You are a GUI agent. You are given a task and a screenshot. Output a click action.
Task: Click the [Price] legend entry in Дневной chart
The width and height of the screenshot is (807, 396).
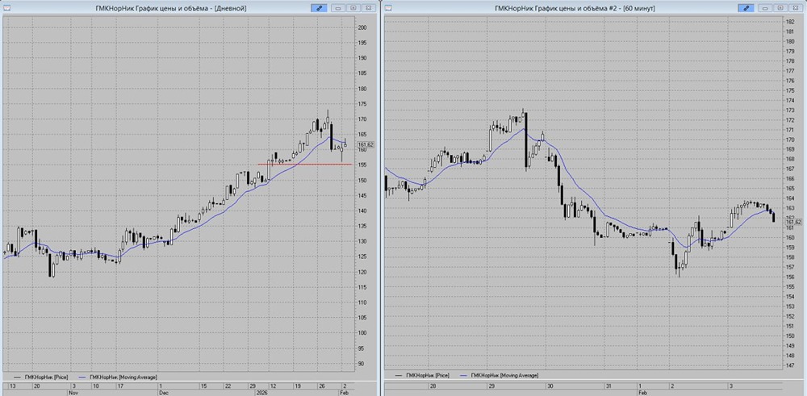(x=40, y=377)
